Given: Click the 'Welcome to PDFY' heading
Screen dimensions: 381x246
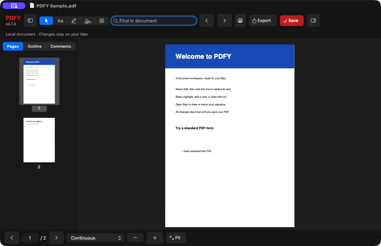Looking at the screenshot, I should [203, 56].
